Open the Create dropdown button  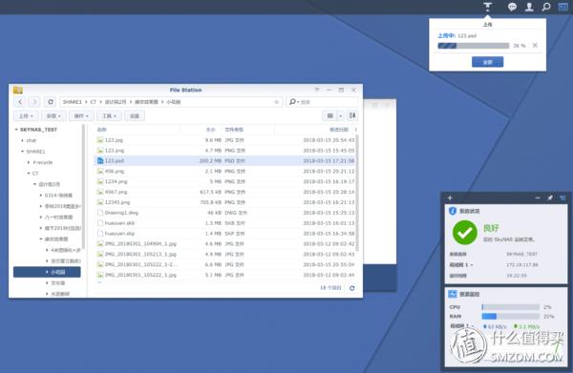pyautogui.click(x=53, y=115)
